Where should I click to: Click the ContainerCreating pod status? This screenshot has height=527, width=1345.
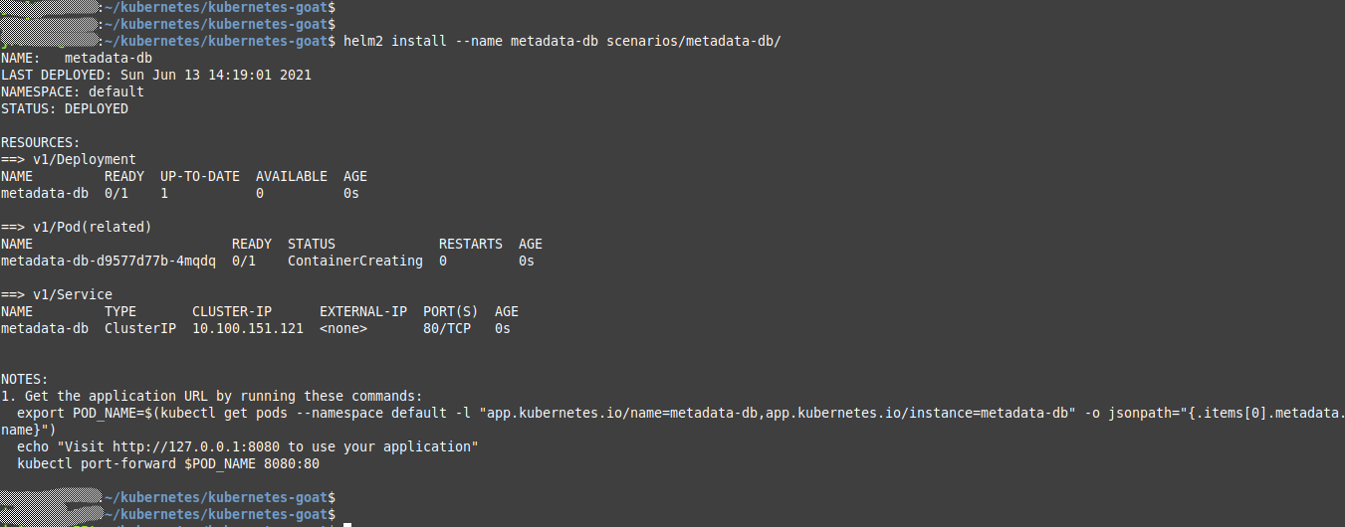click(354, 261)
